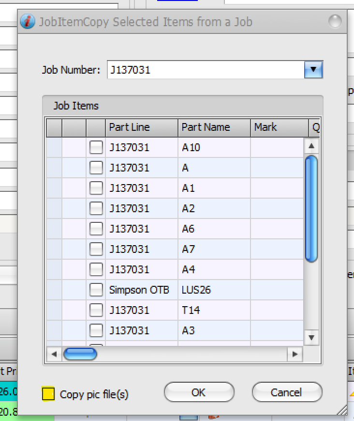354x421 pixels.
Task: Click the Mark column header
Action: click(279, 127)
